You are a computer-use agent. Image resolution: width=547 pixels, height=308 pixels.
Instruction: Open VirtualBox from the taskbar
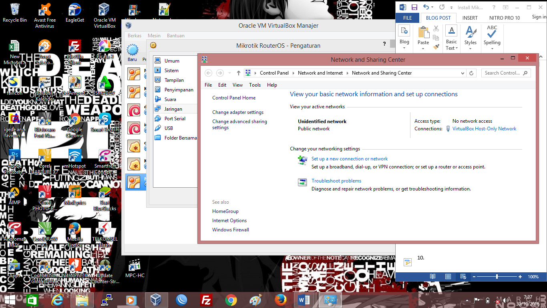(x=155, y=300)
